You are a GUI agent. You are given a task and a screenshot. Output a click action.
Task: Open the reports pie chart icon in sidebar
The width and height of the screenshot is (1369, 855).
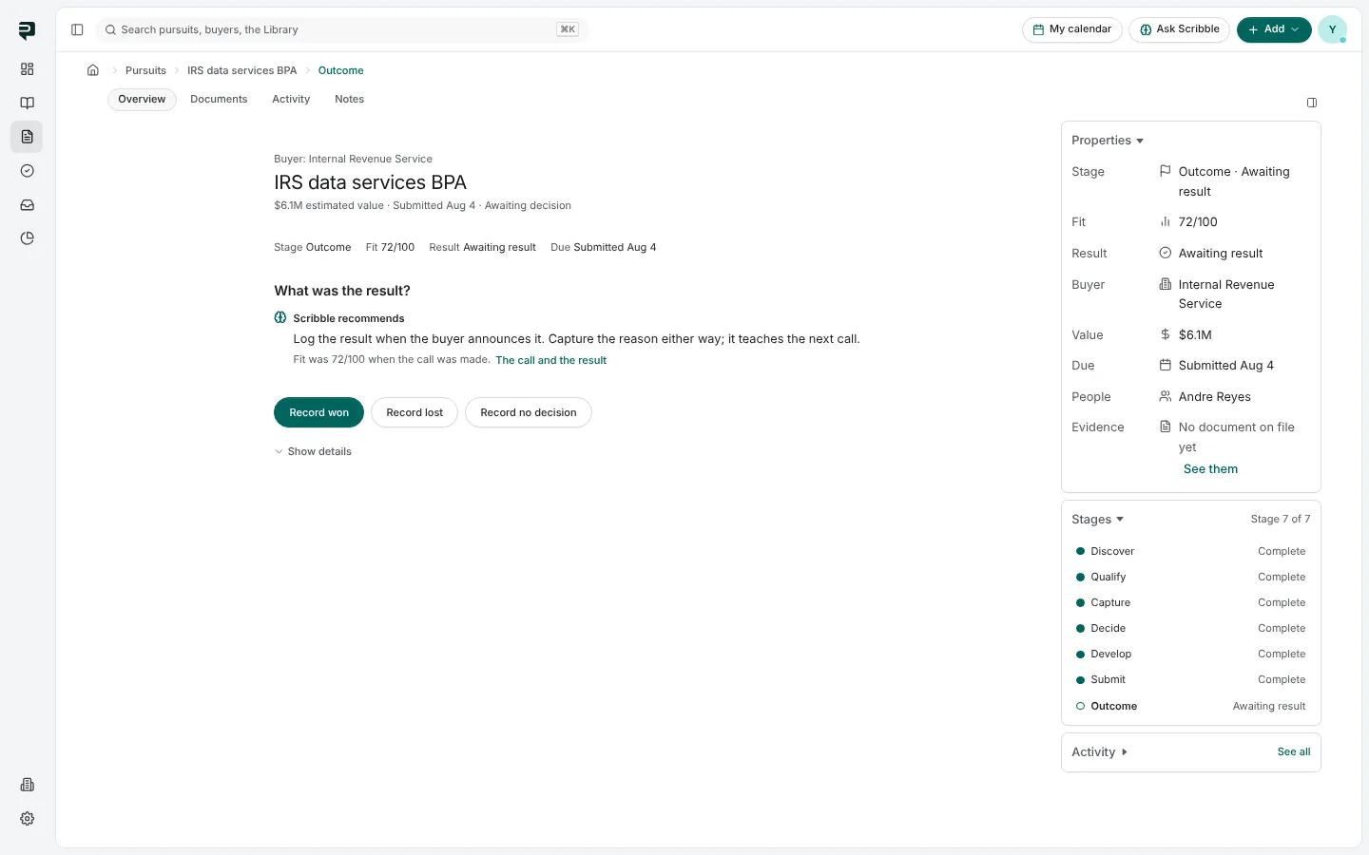pyautogui.click(x=27, y=238)
